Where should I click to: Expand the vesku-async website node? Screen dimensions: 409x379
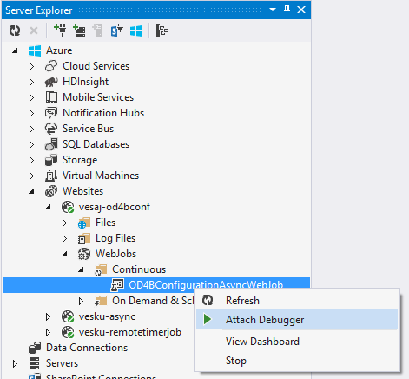pos(48,316)
